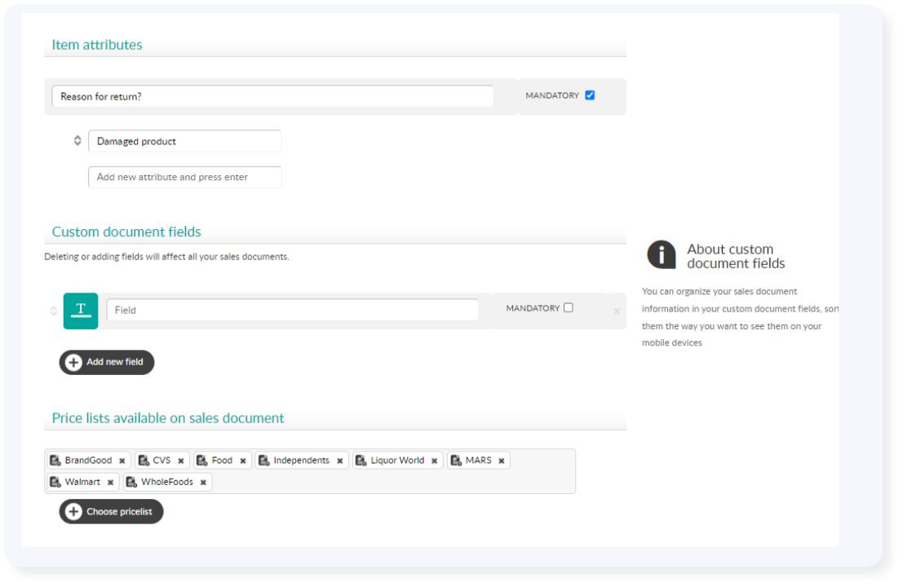Viewport: 903px width, 587px height.
Task: Click the Reason for return? input
Action: tap(272, 96)
